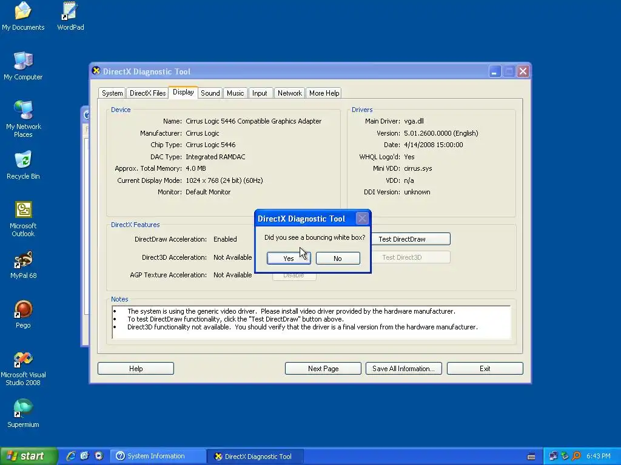The height and width of the screenshot is (465, 621).
Task: Click the Test DirectDraw button
Action: (411, 239)
